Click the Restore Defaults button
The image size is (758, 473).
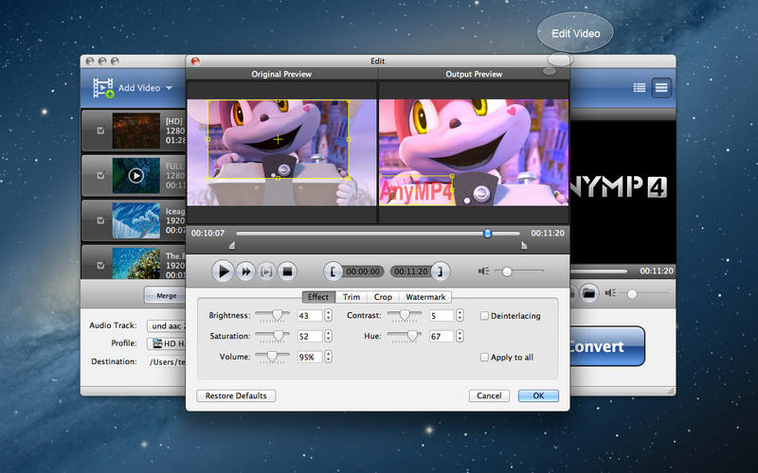click(x=236, y=395)
